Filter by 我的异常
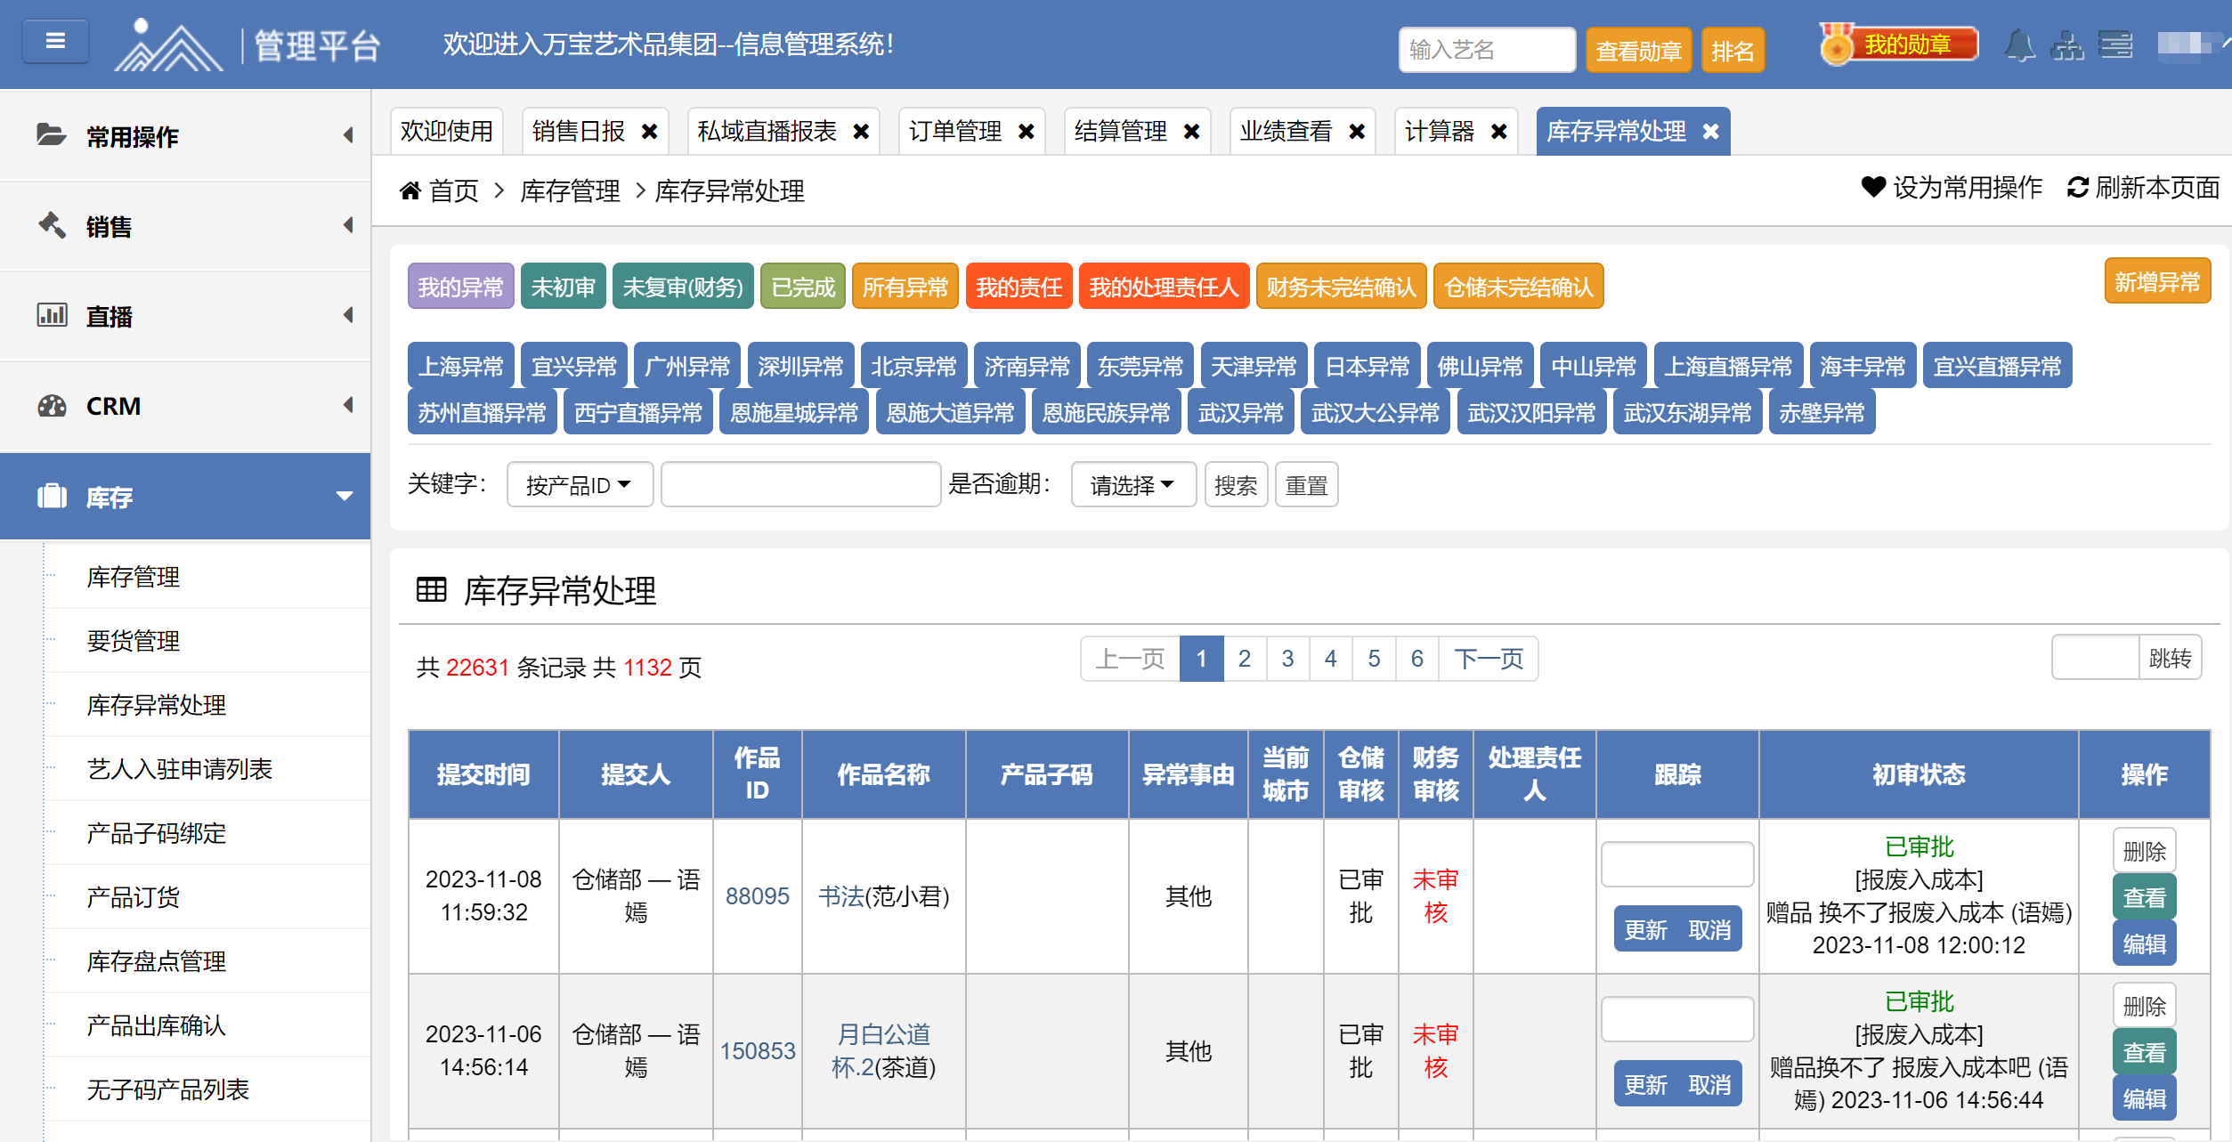This screenshot has width=2232, height=1142. [x=460, y=287]
